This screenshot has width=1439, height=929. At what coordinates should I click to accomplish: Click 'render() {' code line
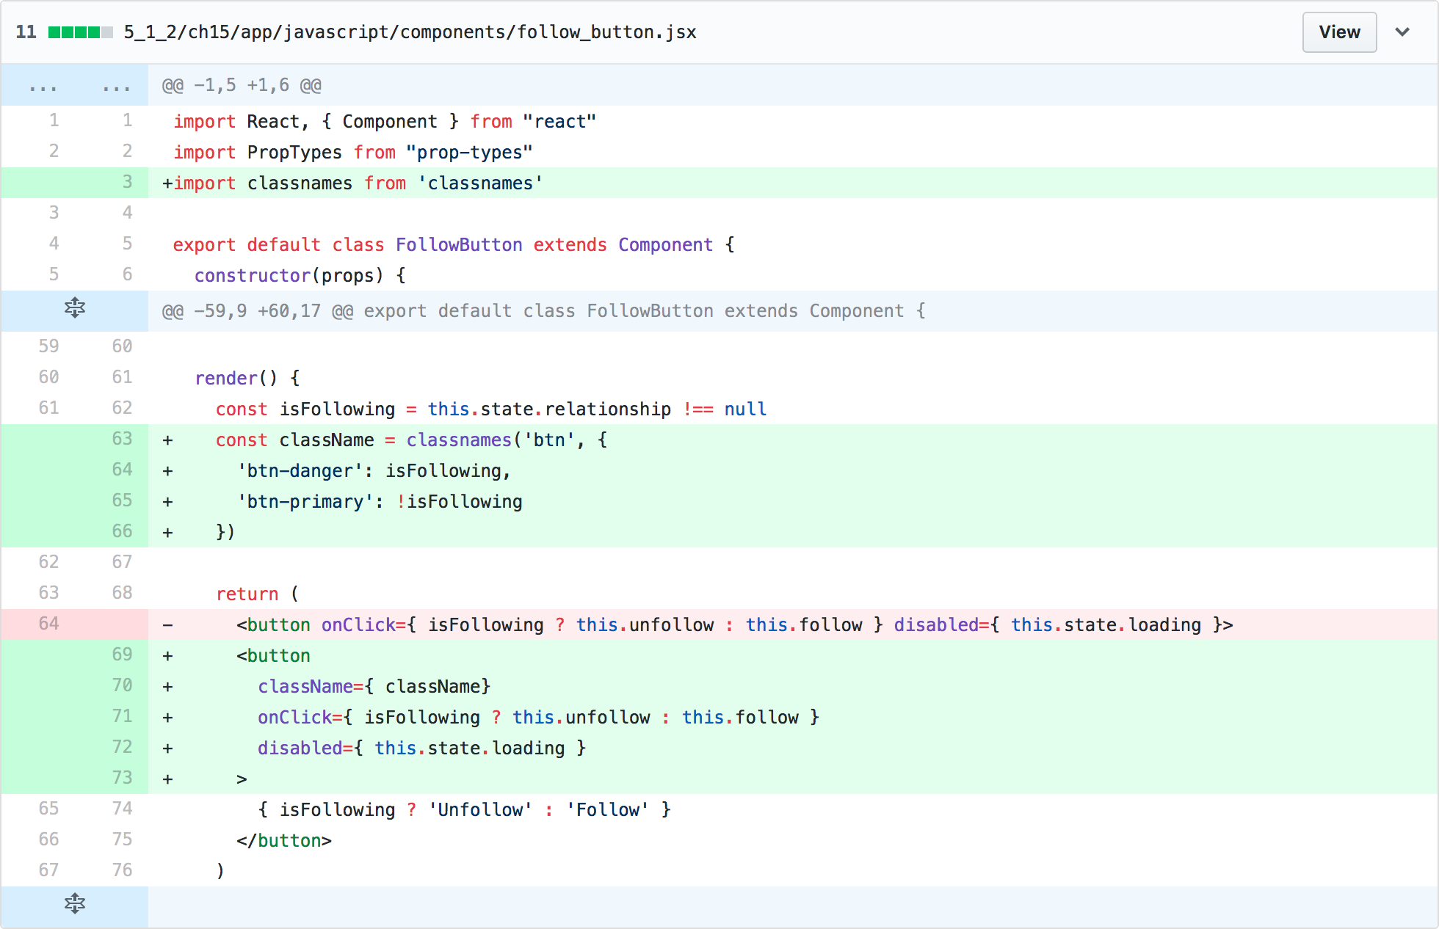point(247,378)
